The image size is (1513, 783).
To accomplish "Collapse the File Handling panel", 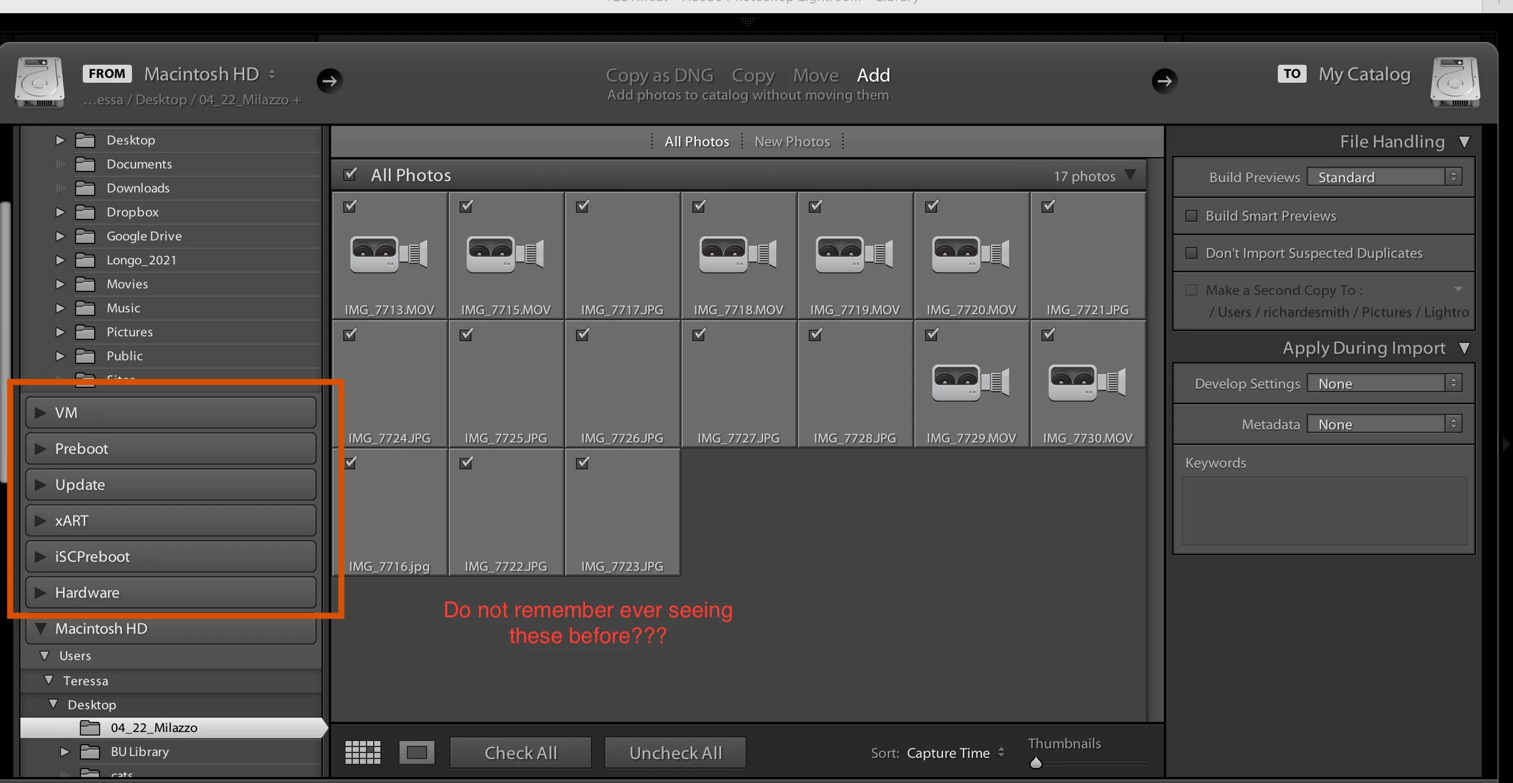I will point(1464,142).
